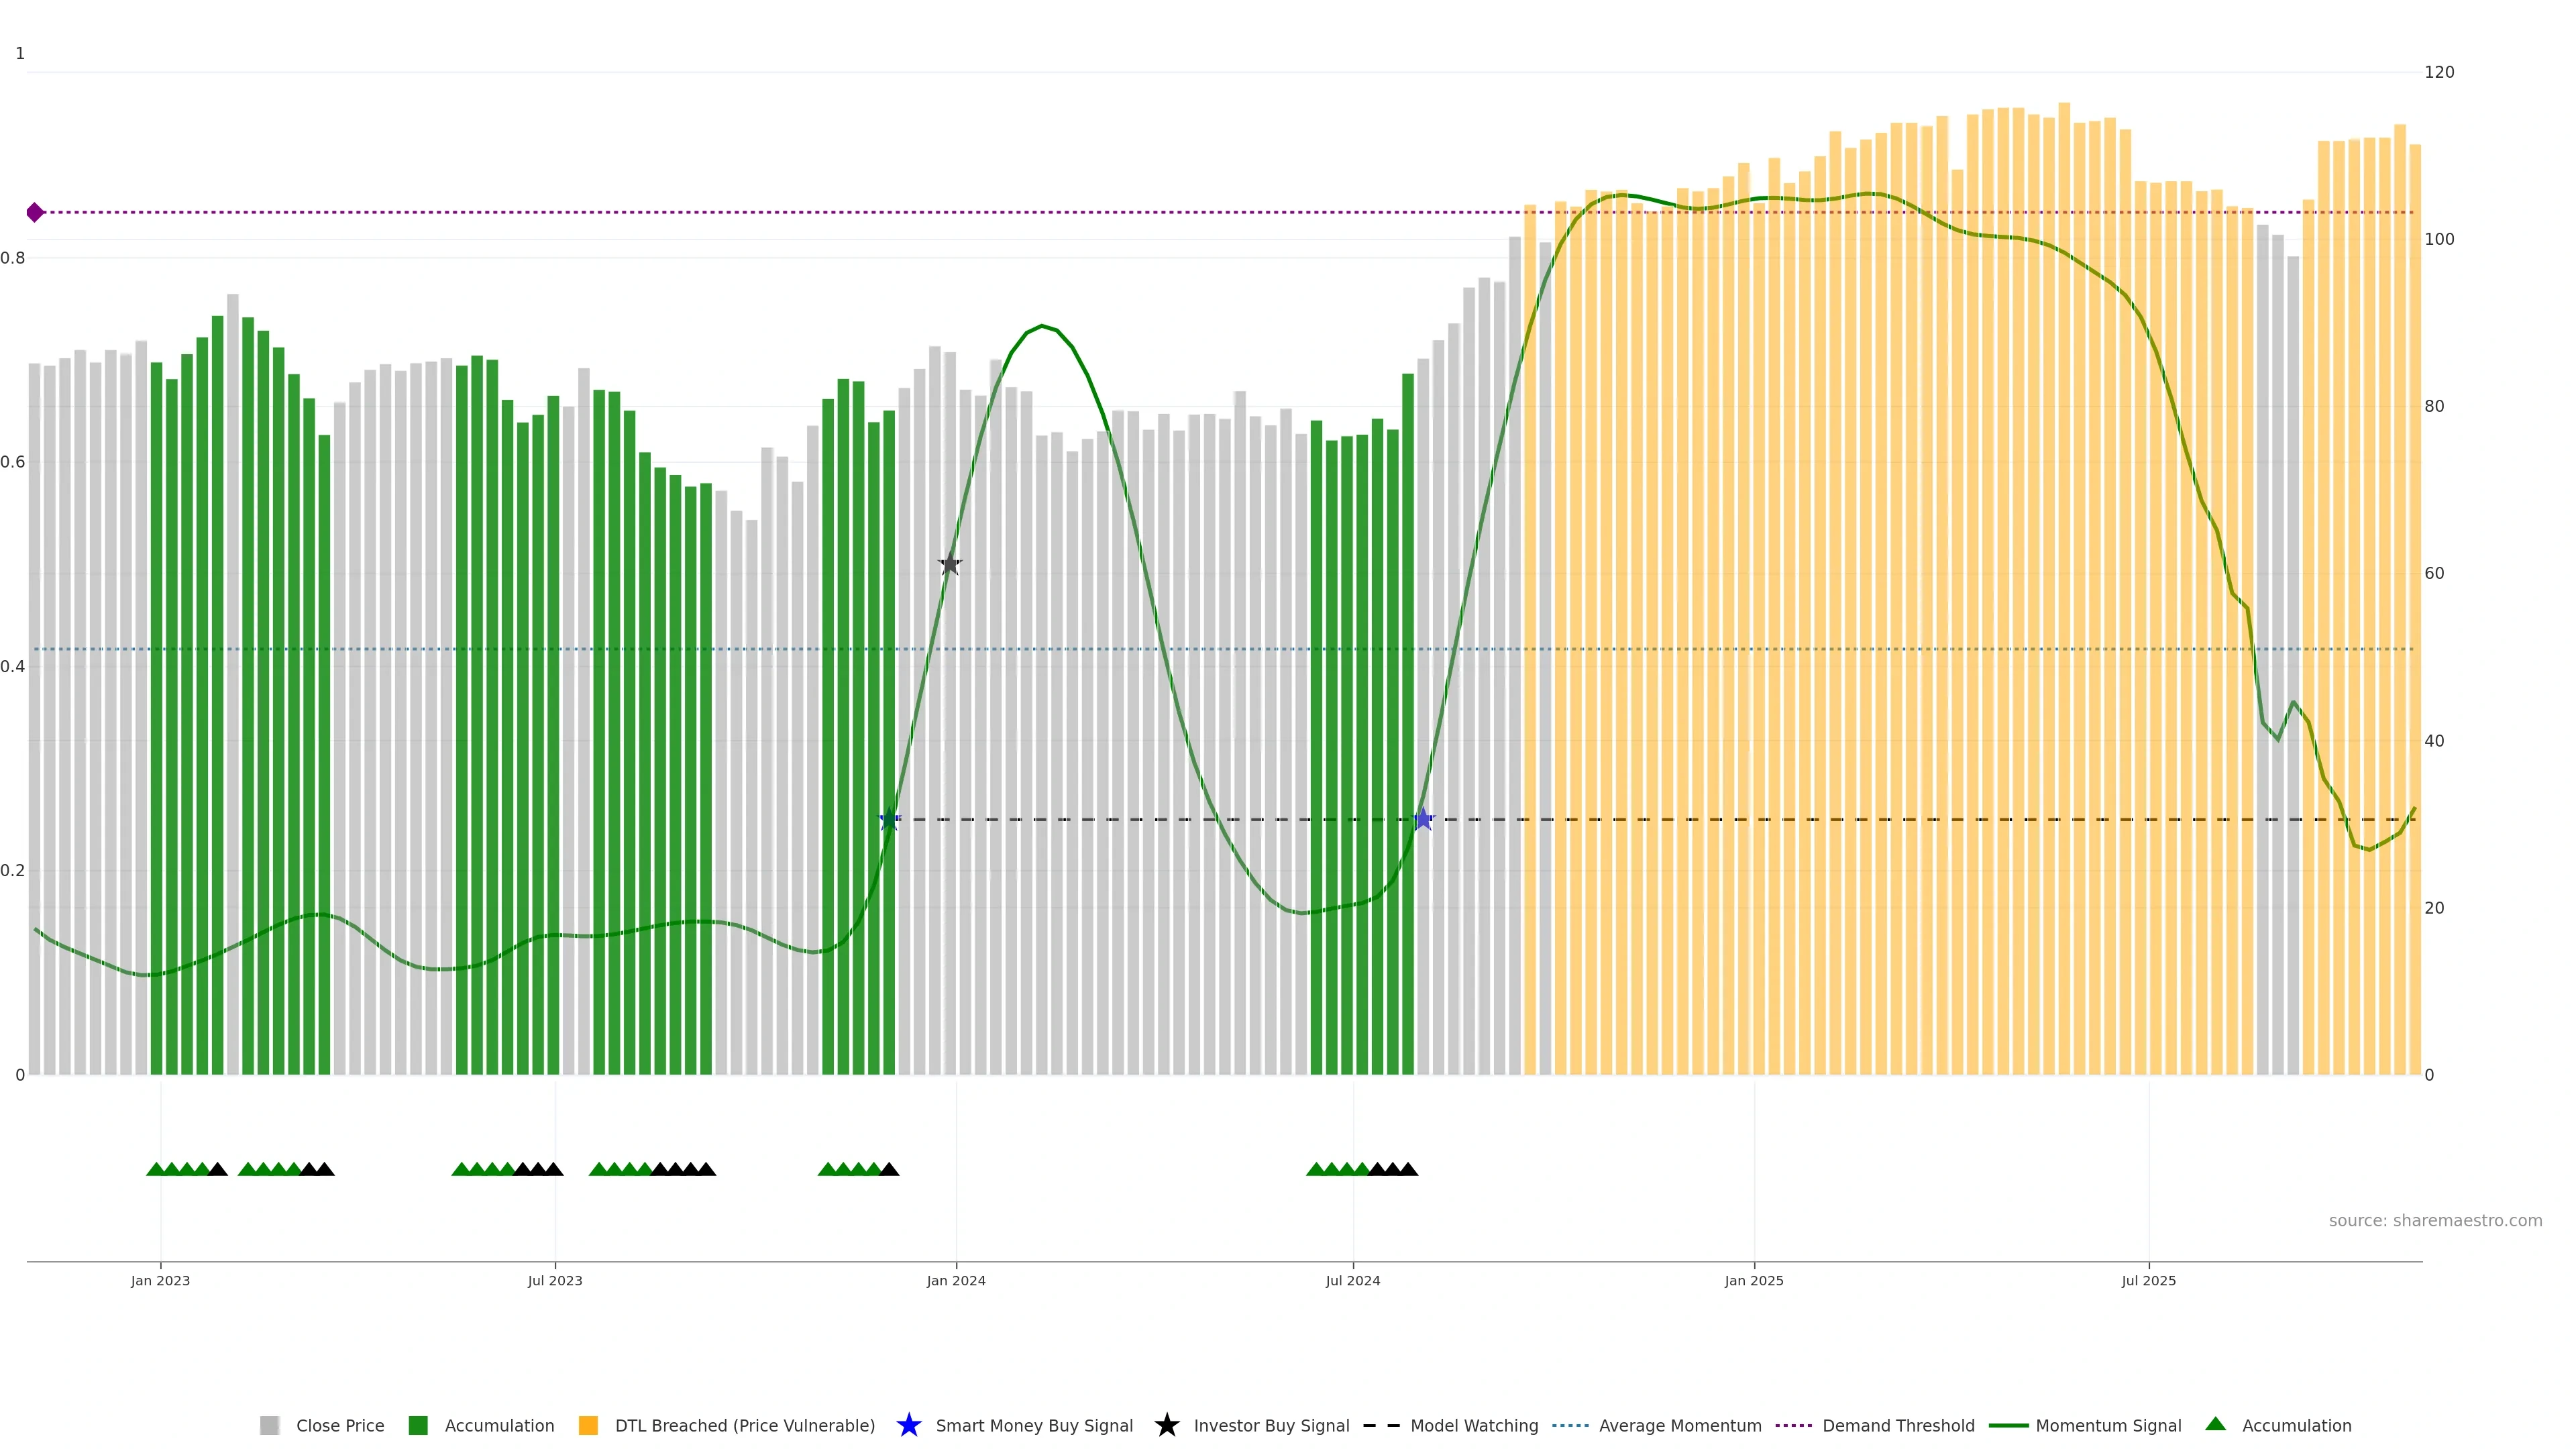Image resolution: width=2576 pixels, height=1449 pixels.
Task: Click the Close Price legend text
Action: (340, 1425)
